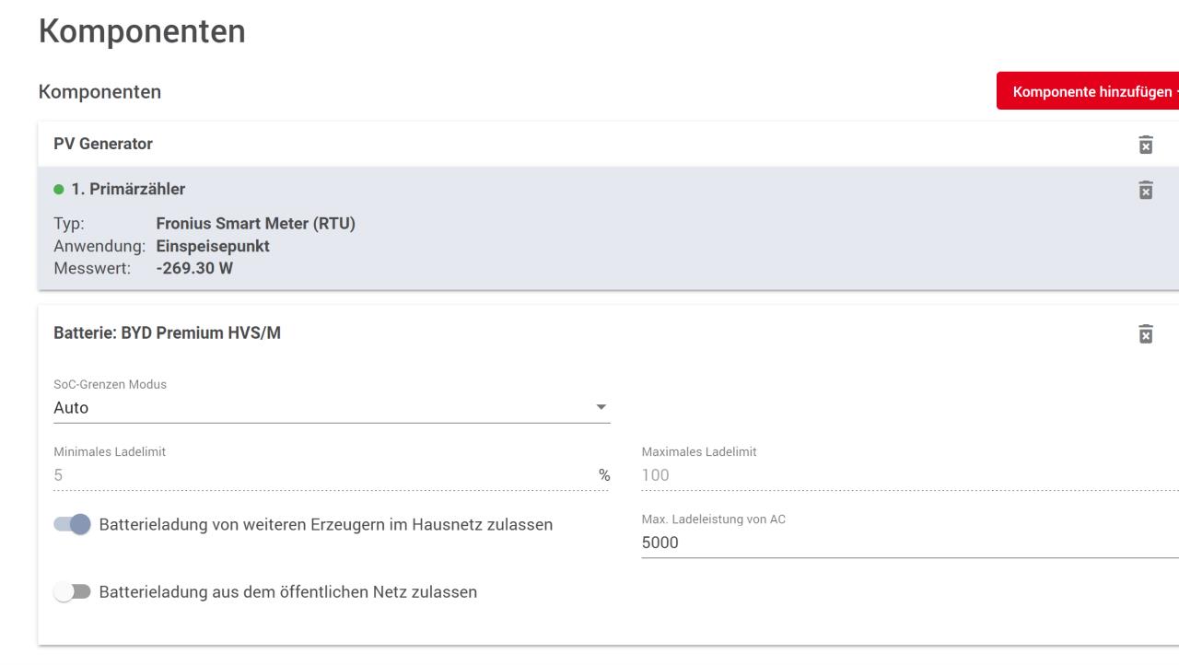Select the PV Generator header
Viewport: 1179px width, 665px height.
tap(103, 145)
